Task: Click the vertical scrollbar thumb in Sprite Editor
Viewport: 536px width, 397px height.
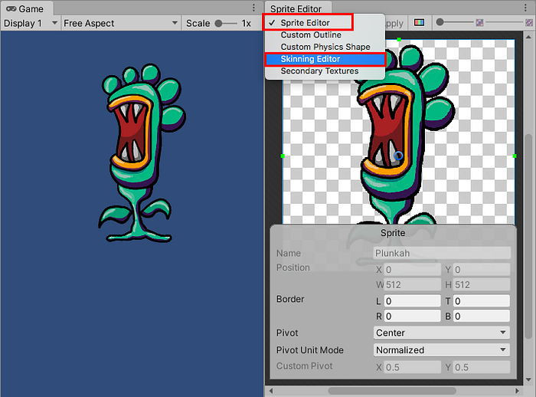Action: [528, 236]
